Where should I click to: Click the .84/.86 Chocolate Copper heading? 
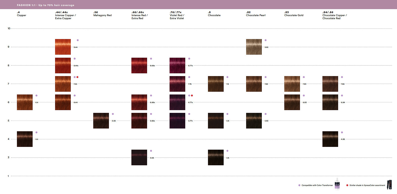pos(334,15)
